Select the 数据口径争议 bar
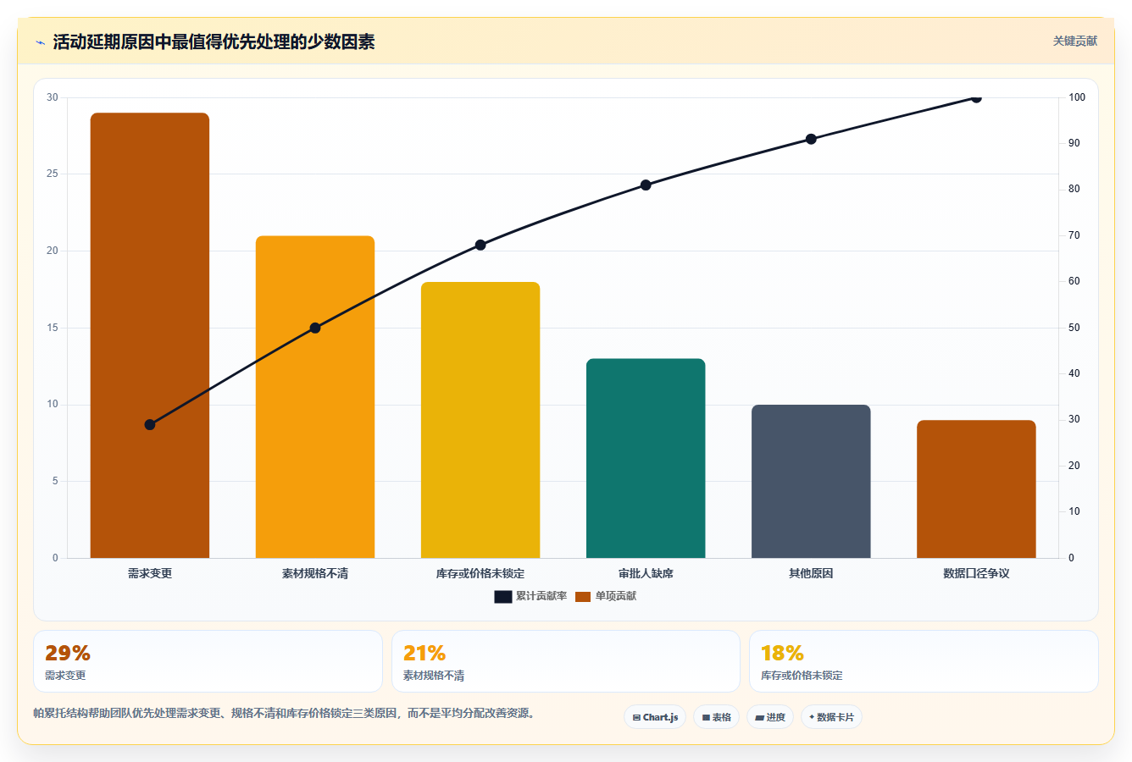Screen dimensions: 1132x762 point(976,489)
